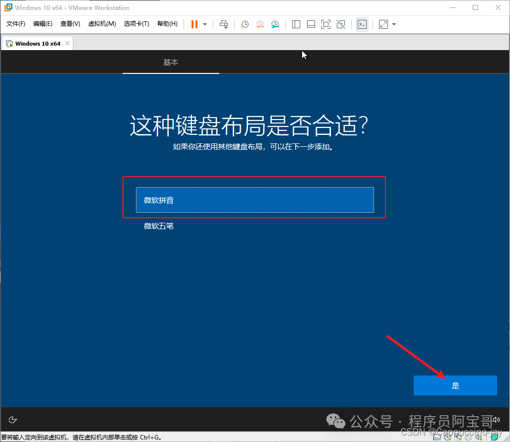Image resolution: width=510 pixels, height=442 pixels.
Task: Click the teal message log icon
Action: pyautogui.click(x=495, y=437)
